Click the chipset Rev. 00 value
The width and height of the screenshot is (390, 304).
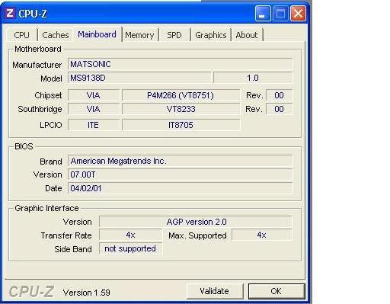[279, 95]
